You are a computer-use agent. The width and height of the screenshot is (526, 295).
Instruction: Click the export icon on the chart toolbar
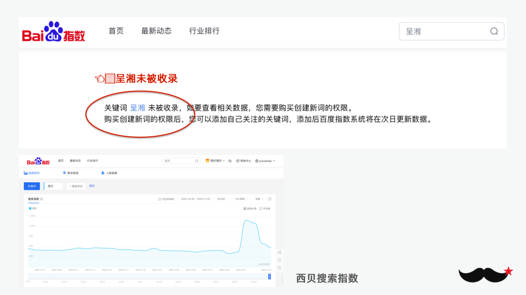point(270,199)
